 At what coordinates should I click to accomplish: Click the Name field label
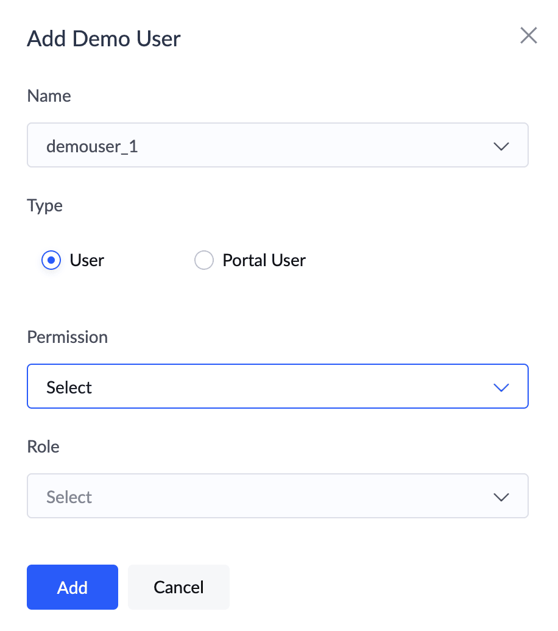tap(49, 96)
